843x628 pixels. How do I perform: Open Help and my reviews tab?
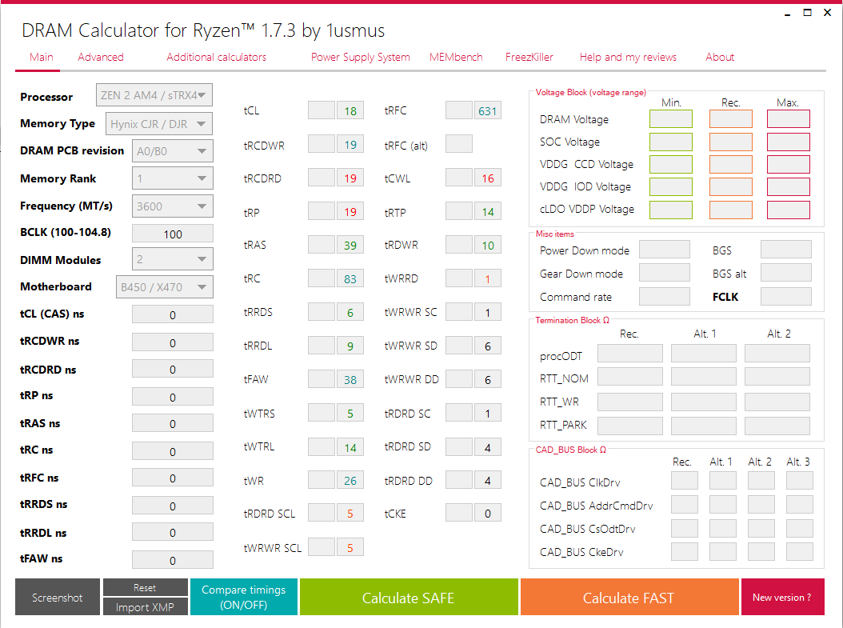point(628,57)
